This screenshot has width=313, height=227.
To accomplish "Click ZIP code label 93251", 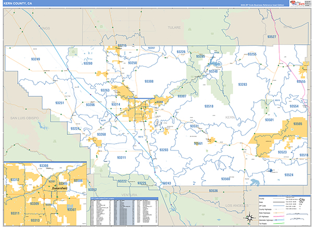I will [59, 103].
